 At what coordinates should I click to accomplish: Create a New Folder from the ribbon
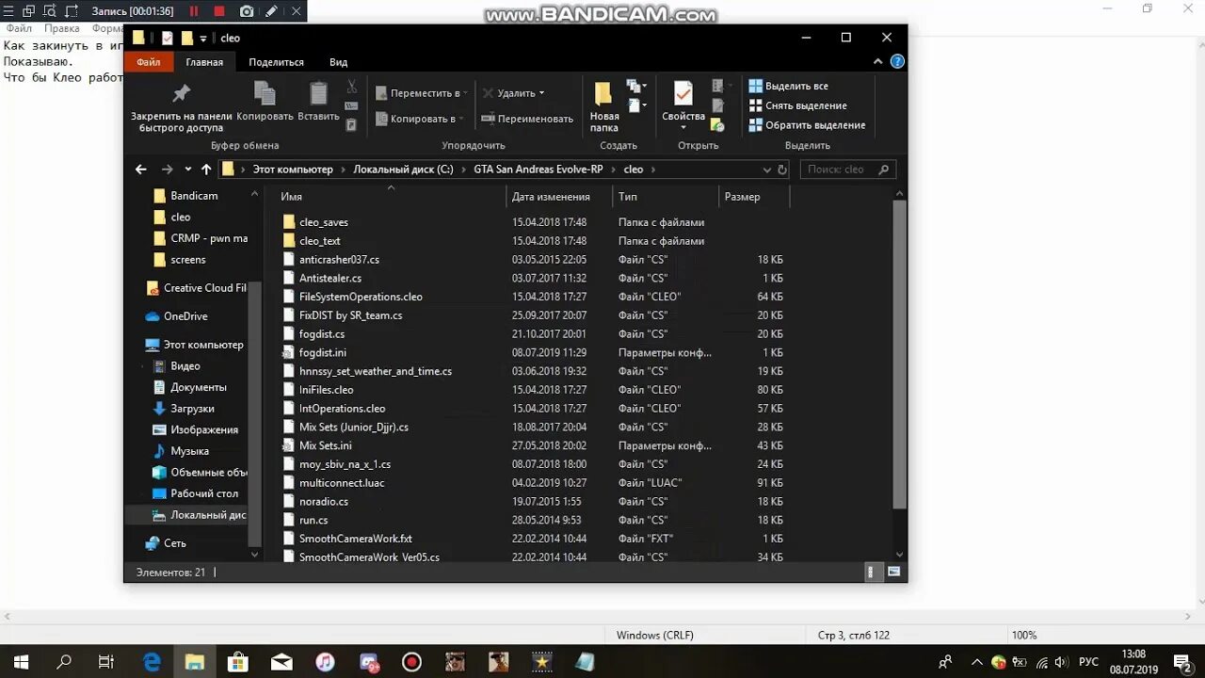click(x=604, y=106)
